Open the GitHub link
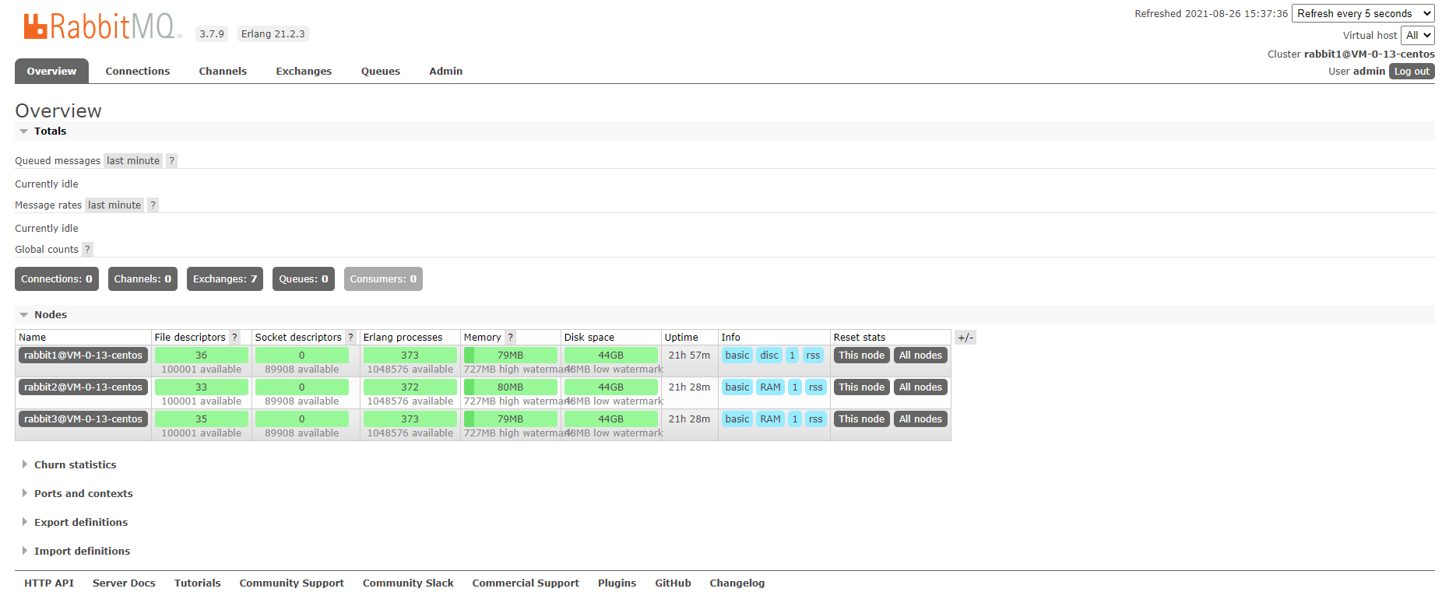This screenshot has height=592, width=1442. click(673, 583)
